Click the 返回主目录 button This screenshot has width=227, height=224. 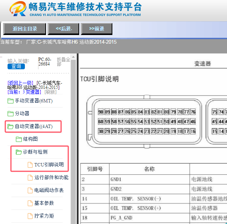click(x=25, y=29)
